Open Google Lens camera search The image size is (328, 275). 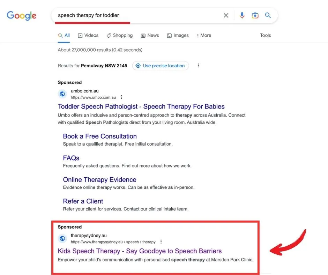[255, 15]
